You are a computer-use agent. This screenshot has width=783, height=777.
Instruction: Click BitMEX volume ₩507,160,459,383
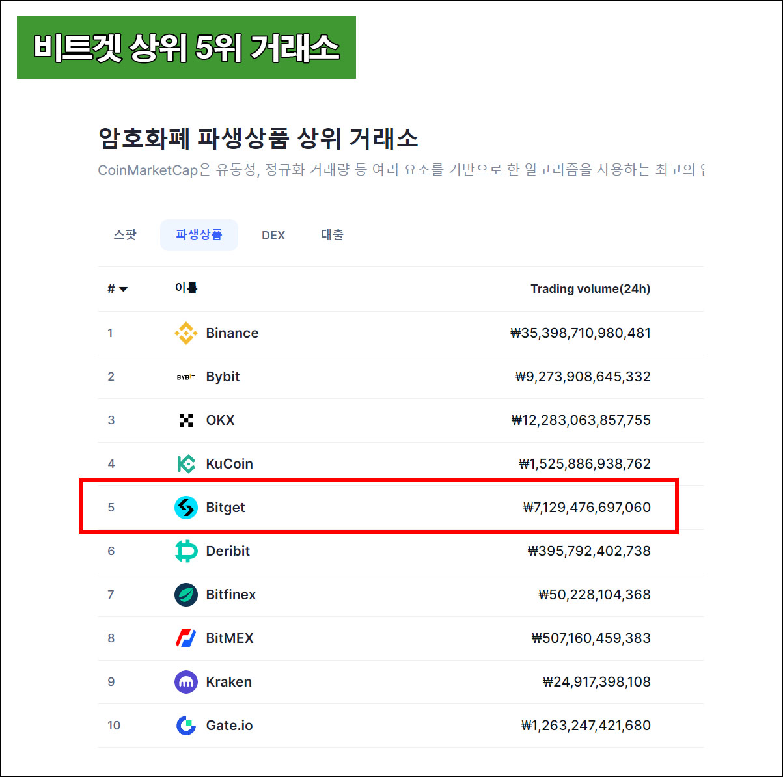pos(591,638)
